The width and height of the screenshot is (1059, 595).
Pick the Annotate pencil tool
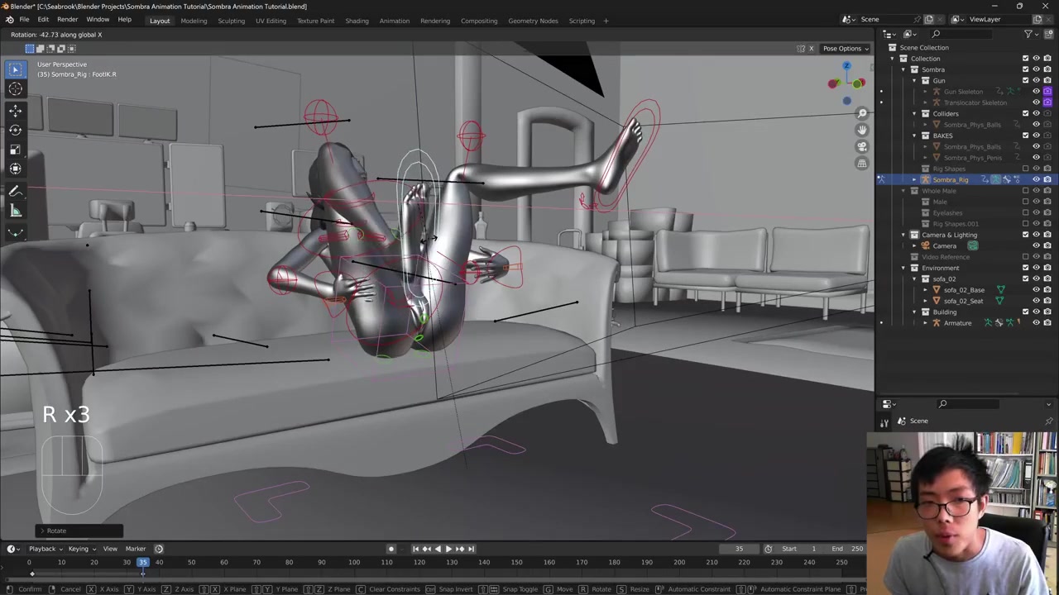(15, 191)
